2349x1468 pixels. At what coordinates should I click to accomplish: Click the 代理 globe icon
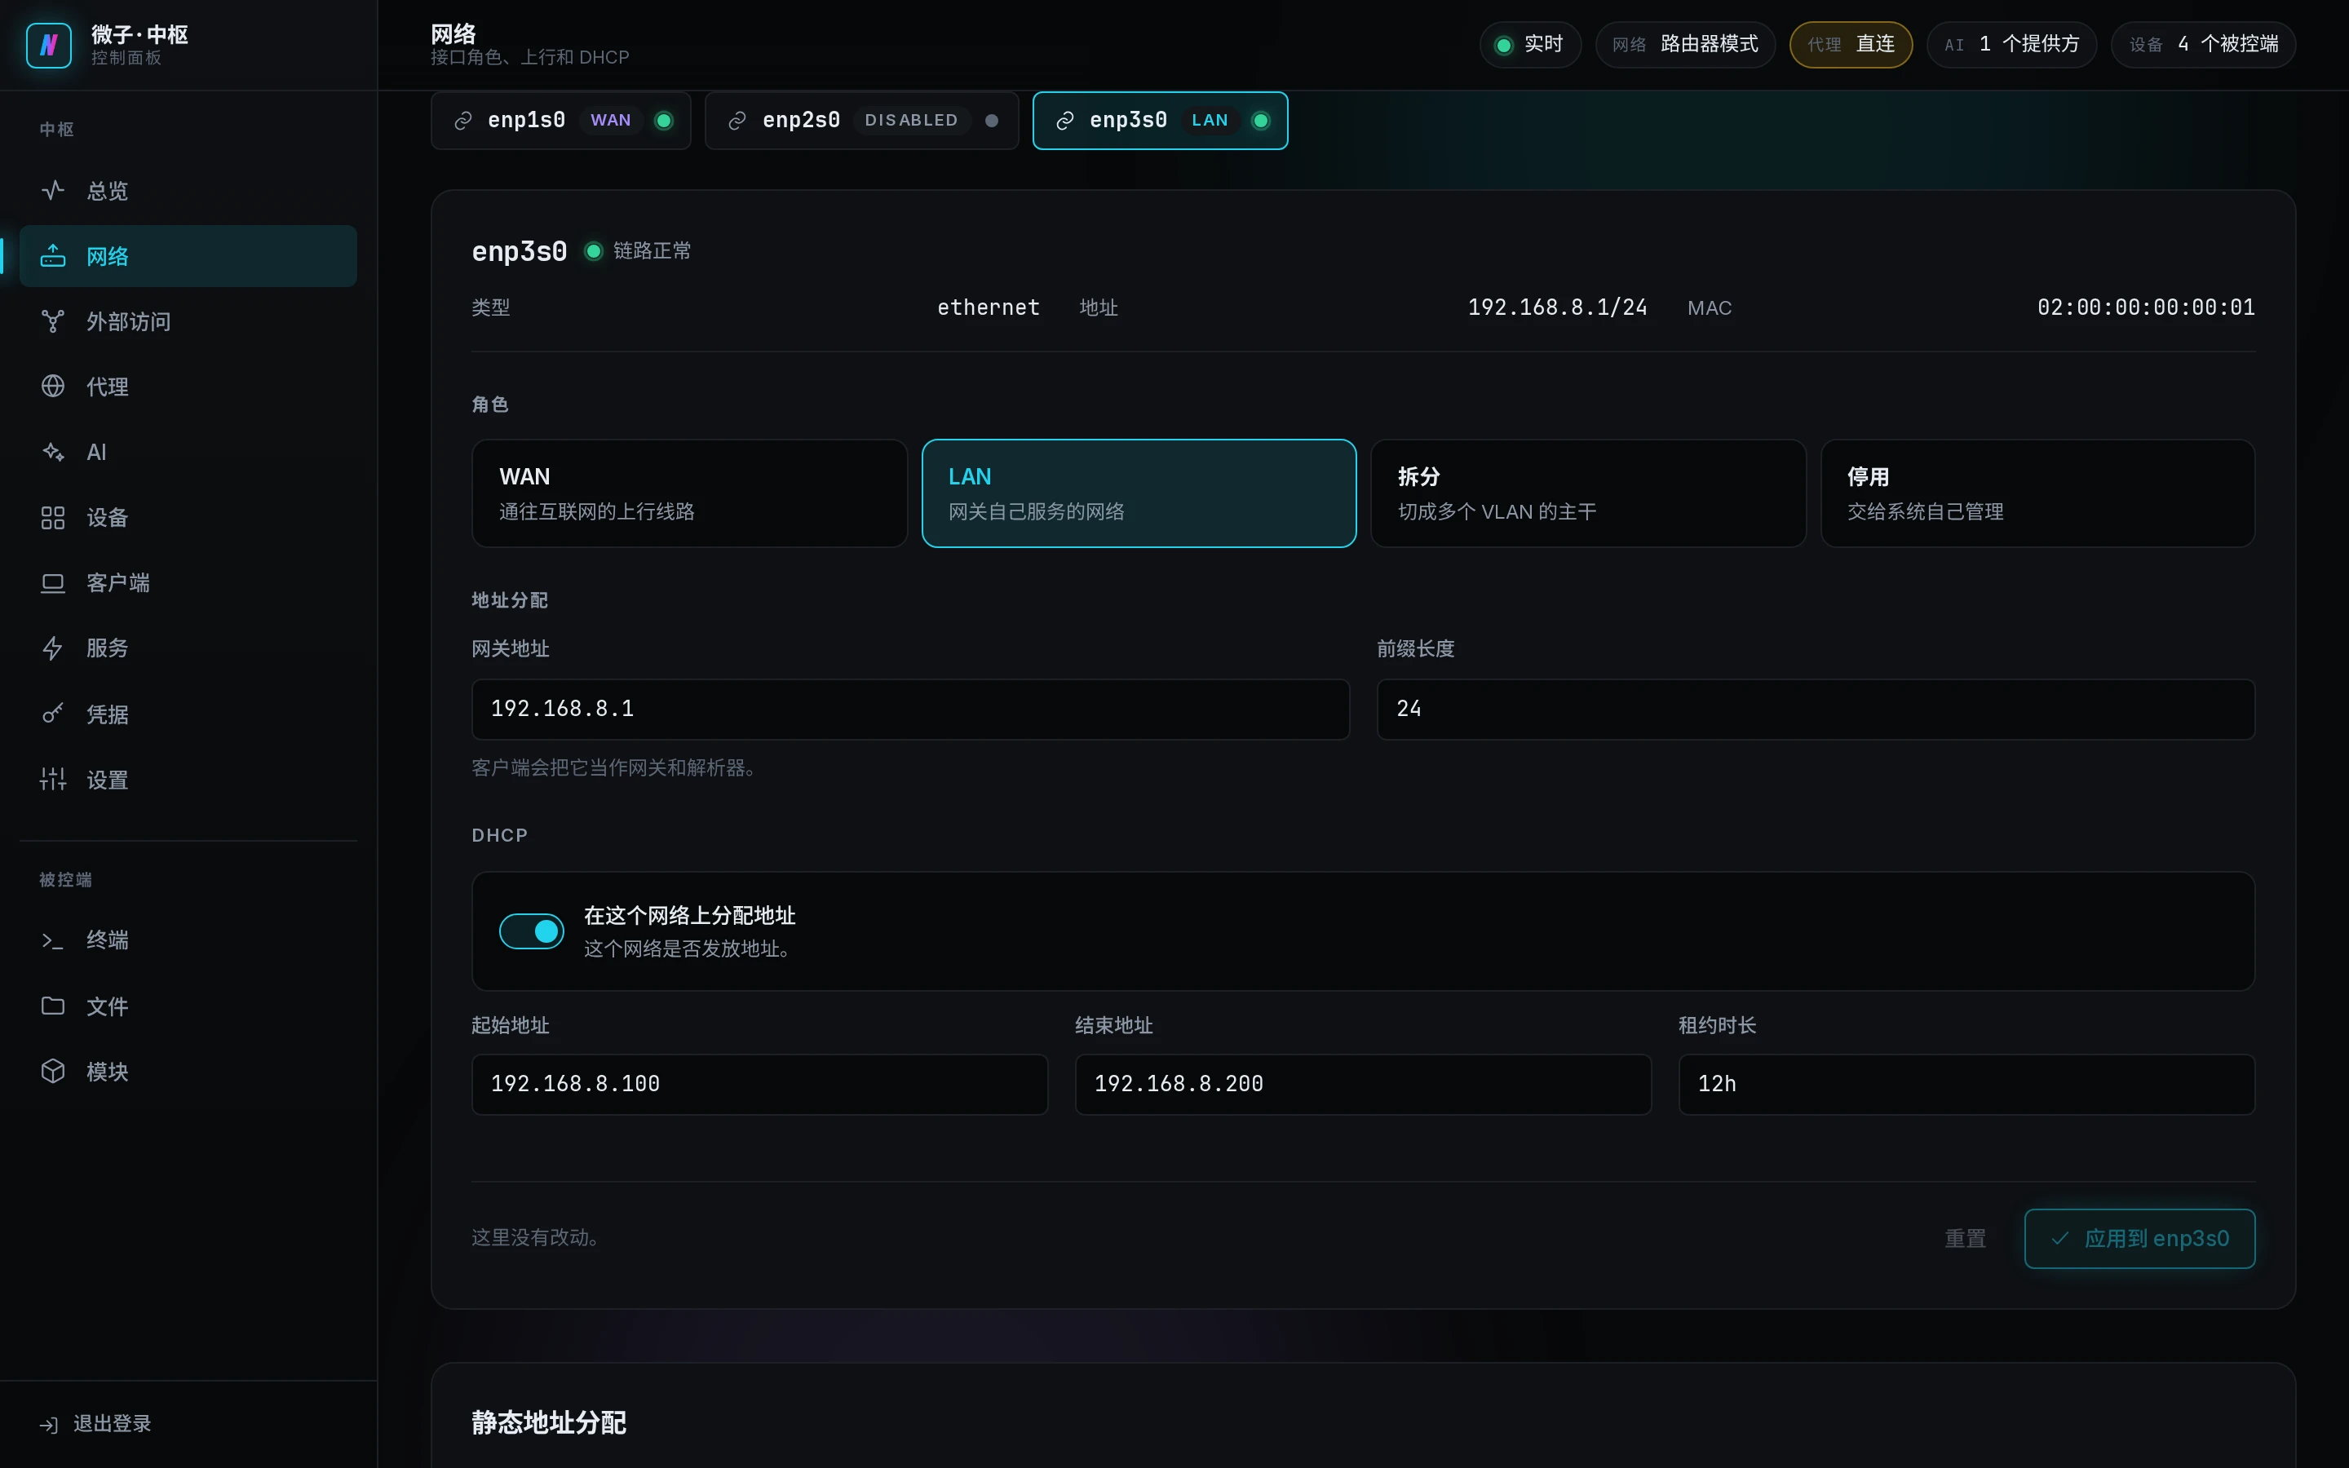(x=52, y=387)
